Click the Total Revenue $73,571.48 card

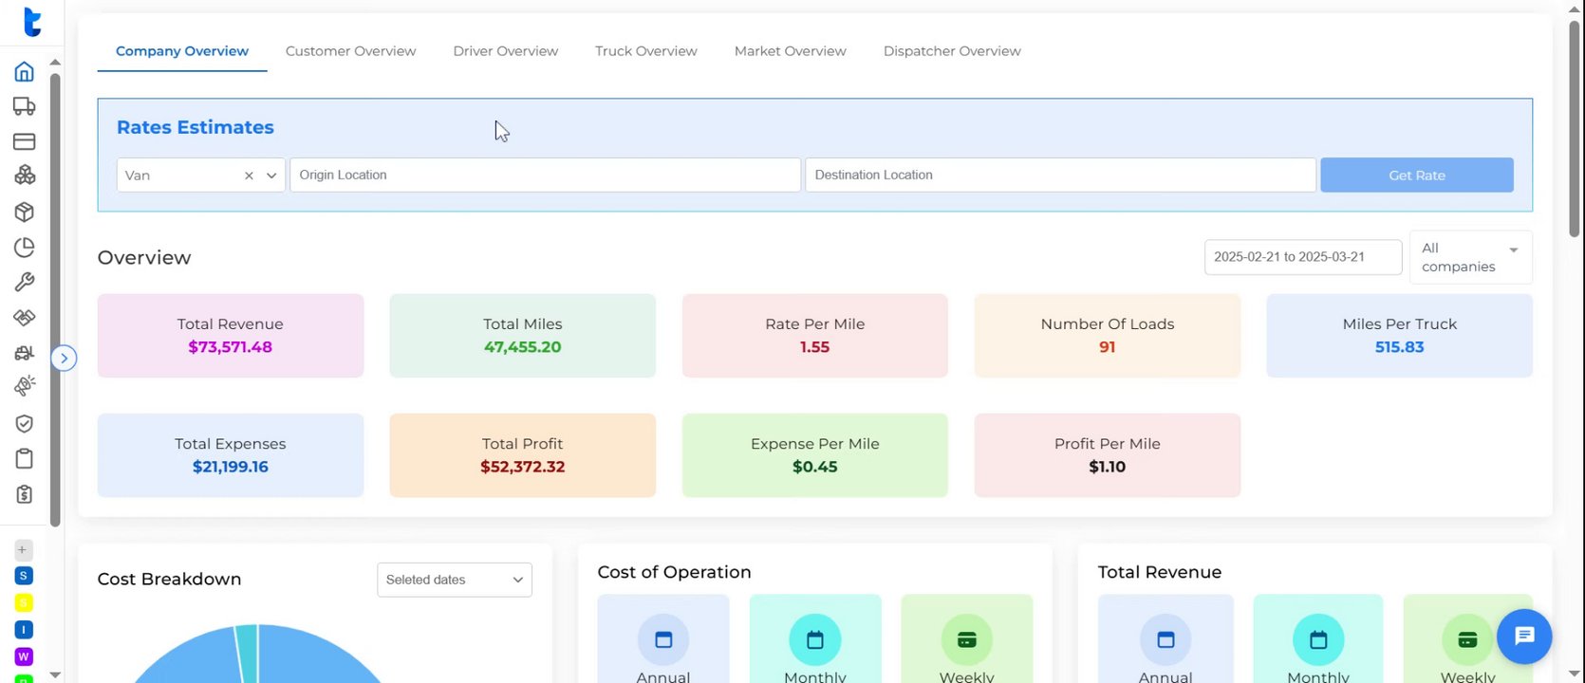tap(231, 336)
